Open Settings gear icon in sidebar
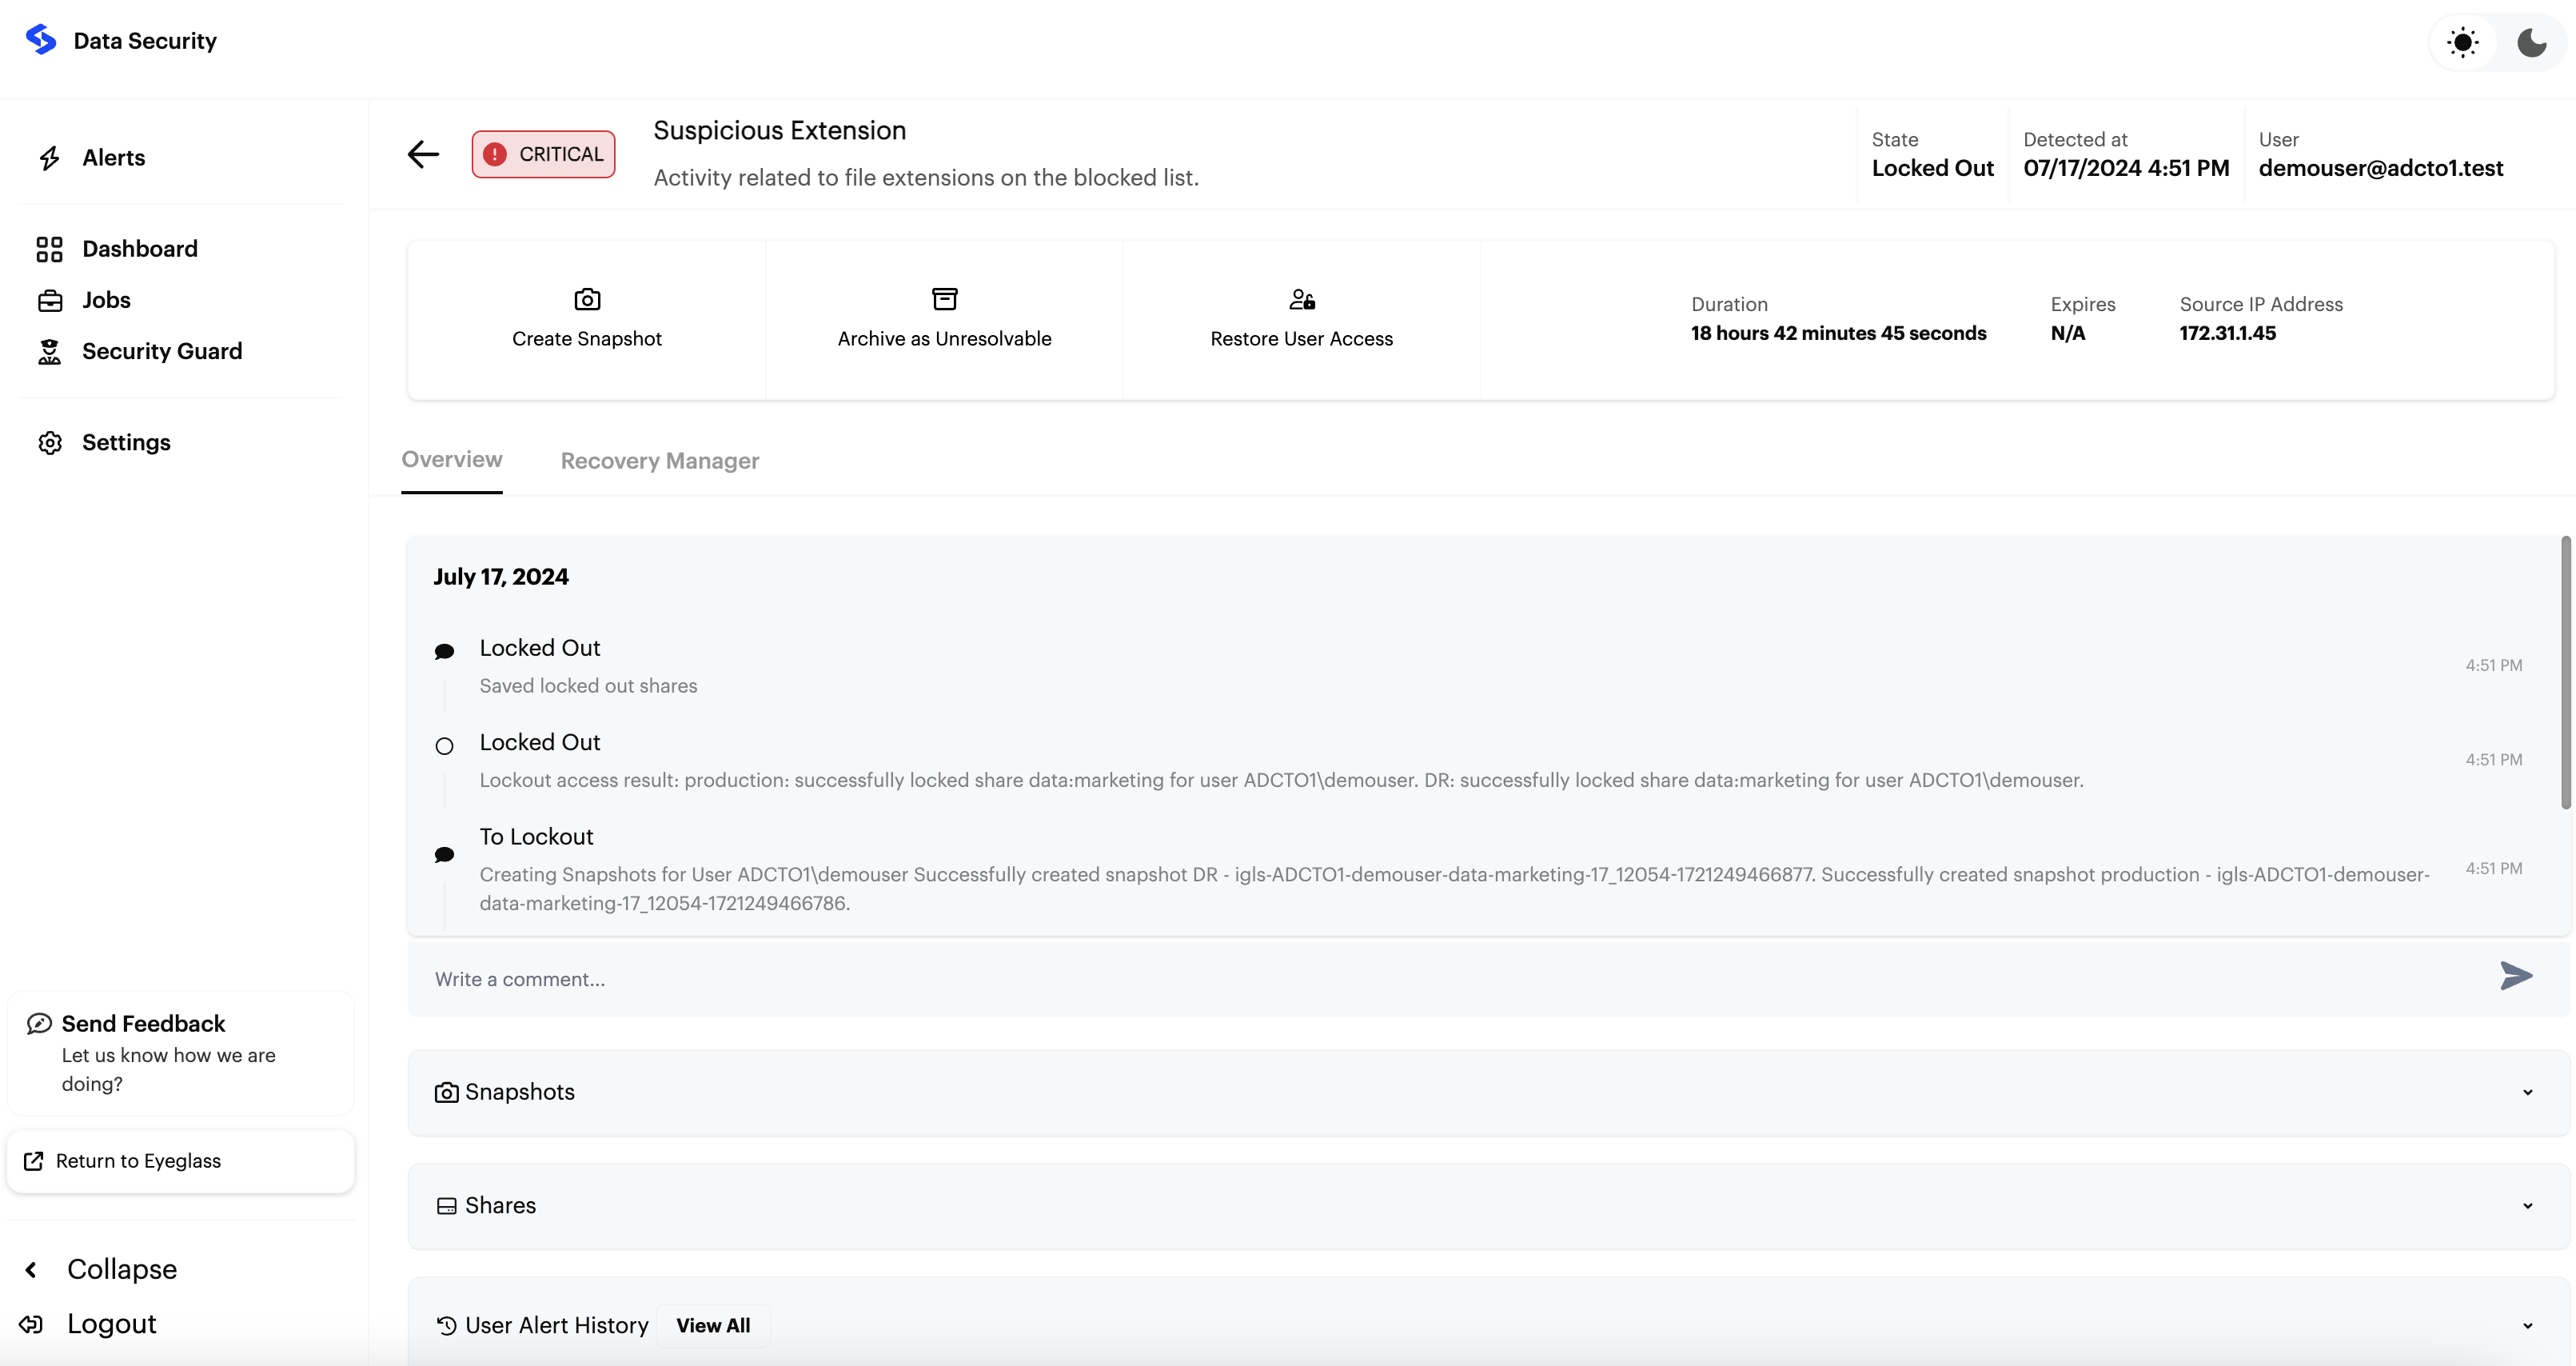 point(50,443)
